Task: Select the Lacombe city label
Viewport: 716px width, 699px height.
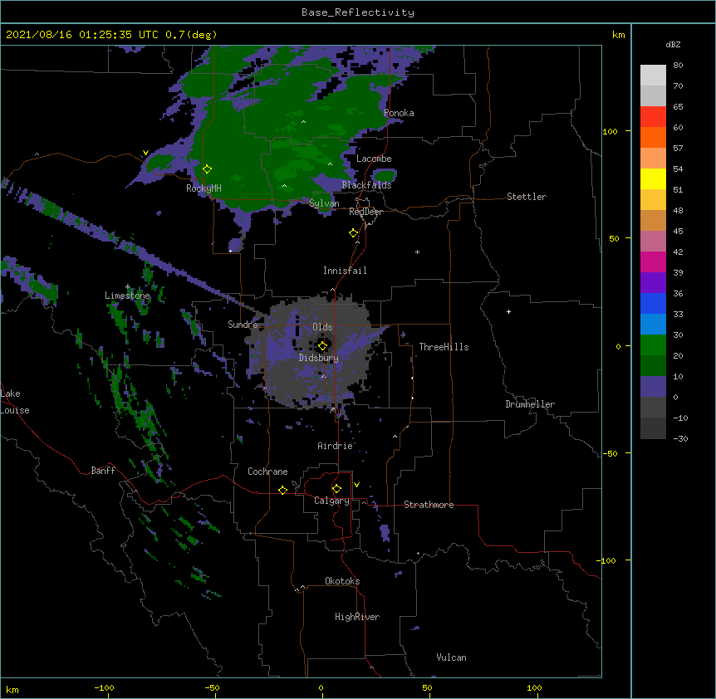Action: tap(374, 159)
